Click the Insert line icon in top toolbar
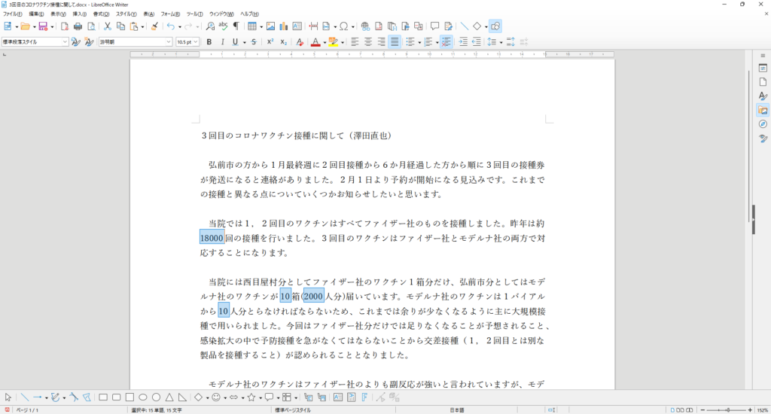This screenshot has width=771, height=414. [464, 26]
